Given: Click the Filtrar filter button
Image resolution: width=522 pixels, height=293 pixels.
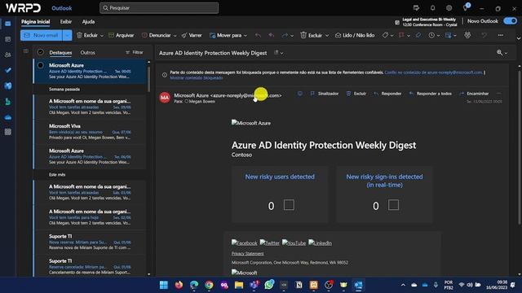Looking at the screenshot, I should [134, 52].
